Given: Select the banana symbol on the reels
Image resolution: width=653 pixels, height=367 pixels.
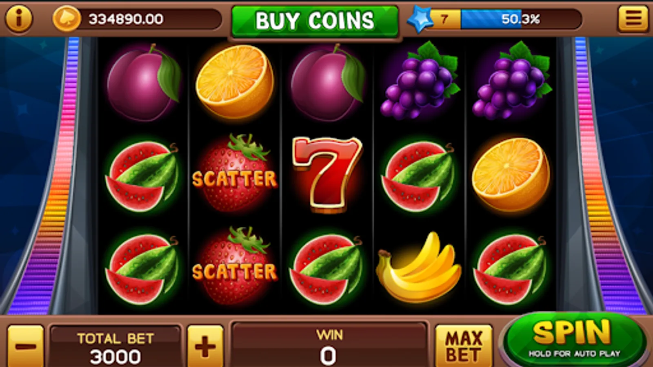Looking at the screenshot, I should [418, 267].
